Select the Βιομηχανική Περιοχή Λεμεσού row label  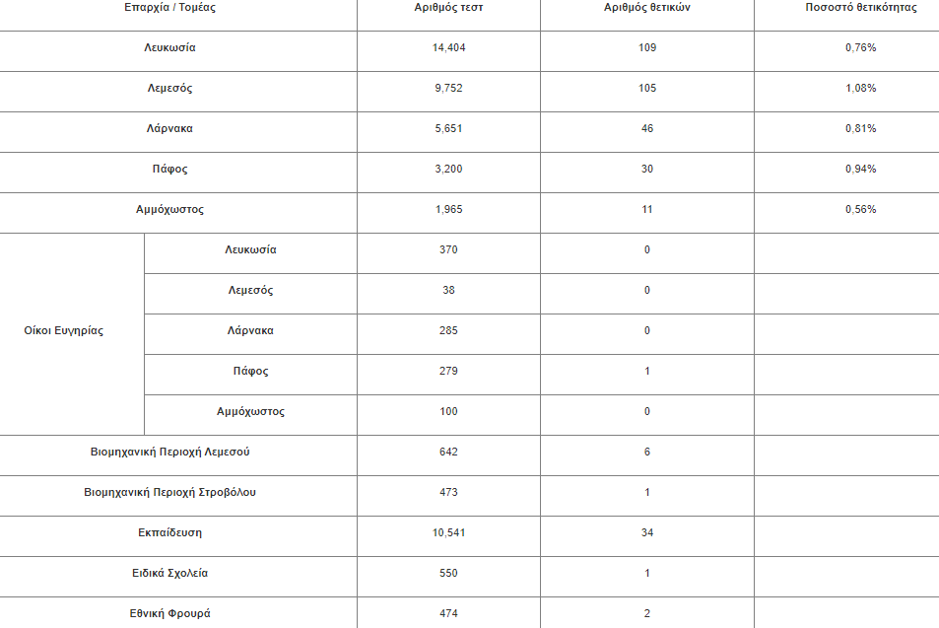click(170, 452)
